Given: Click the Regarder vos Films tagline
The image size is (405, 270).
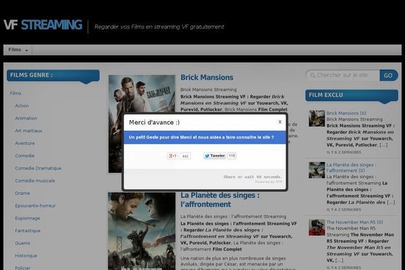Looking at the screenshot, I should tap(159, 27).
